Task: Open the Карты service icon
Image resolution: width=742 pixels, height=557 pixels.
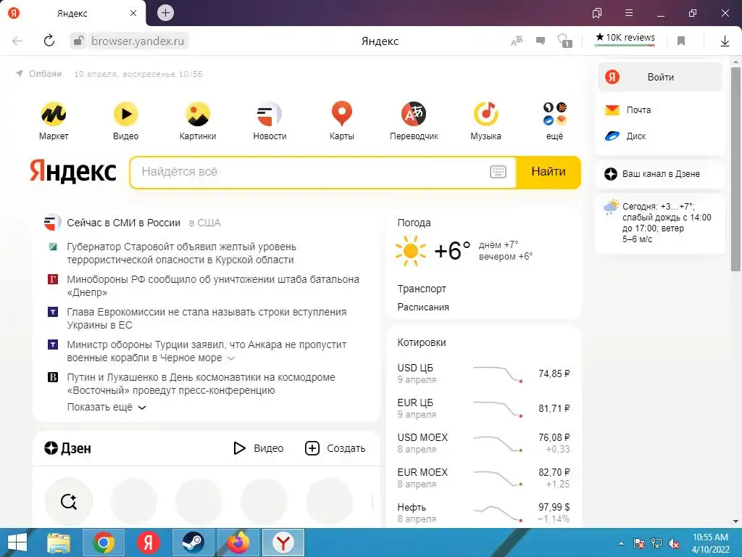Action: pyautogui.click(x=342, y=114)
